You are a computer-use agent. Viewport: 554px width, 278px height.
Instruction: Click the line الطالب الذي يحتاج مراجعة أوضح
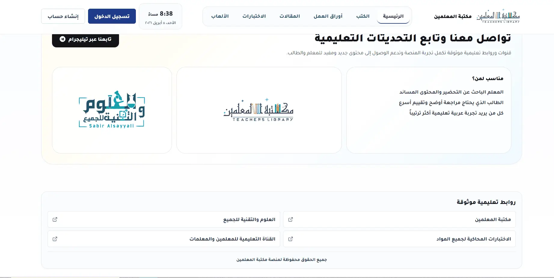pos(451,103)
